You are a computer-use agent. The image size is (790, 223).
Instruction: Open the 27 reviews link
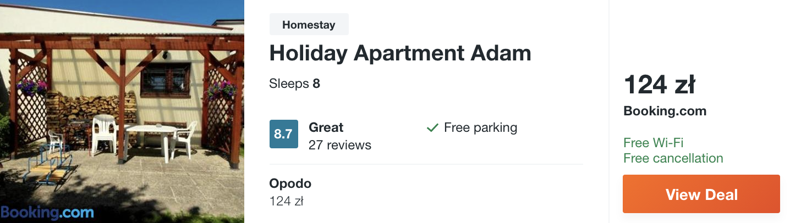click(340, 145)
